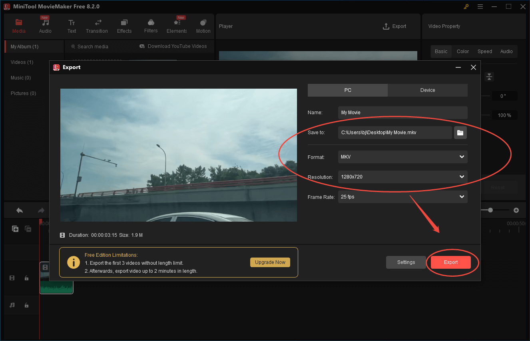Click the Save to path field

point(395,133)
